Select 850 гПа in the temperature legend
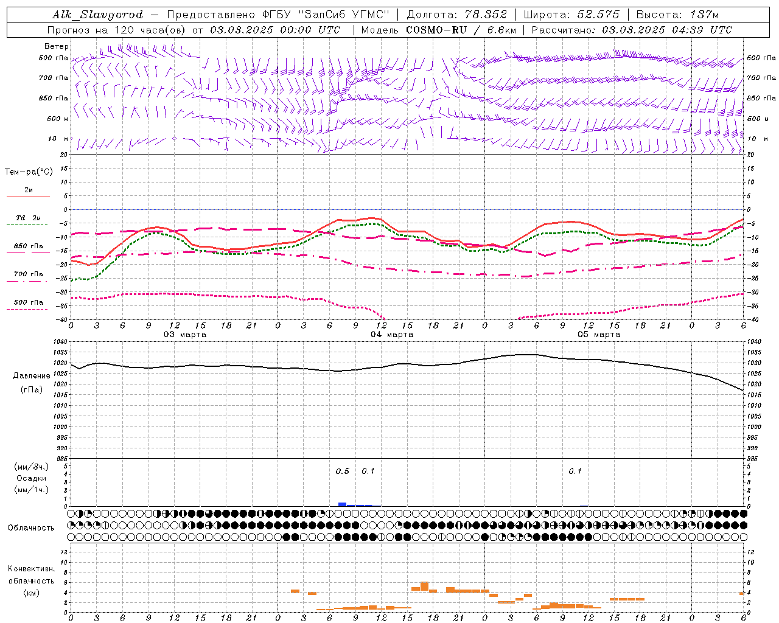 (29, 246)
